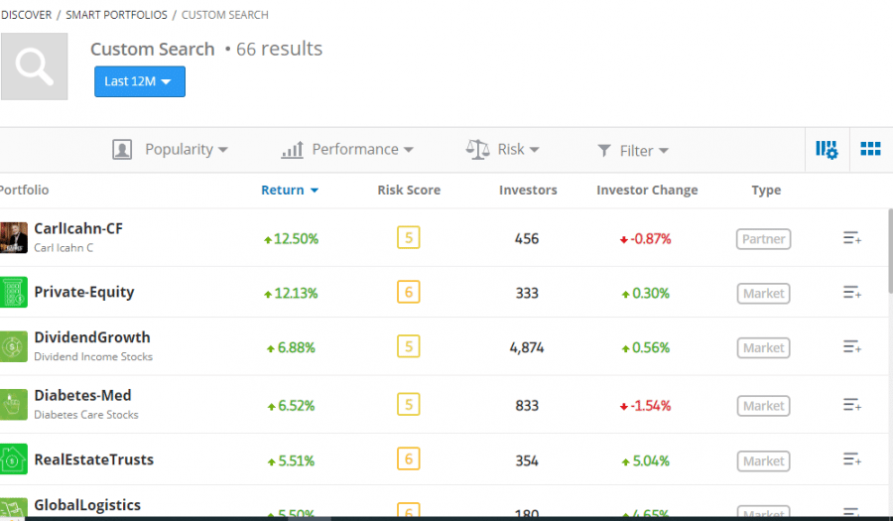The height and width of the screenshot is (521, 893).
Task: Add RealEstateTrusts to watchlist icon
Action: click(x=851, y=459)
